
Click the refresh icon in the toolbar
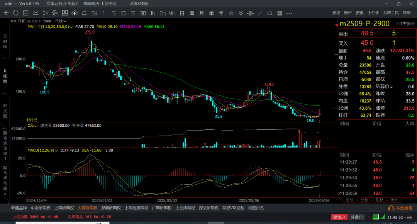[x=16, y=13]
